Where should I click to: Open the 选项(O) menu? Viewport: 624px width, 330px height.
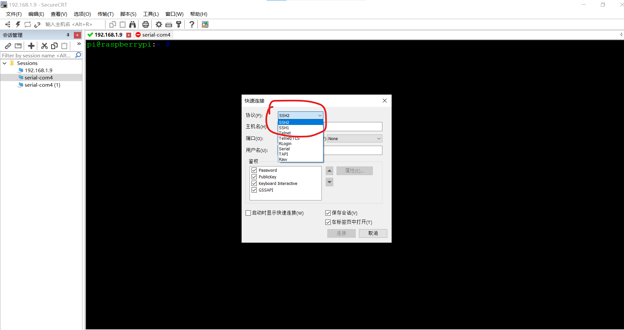click(x=82, y=14)
